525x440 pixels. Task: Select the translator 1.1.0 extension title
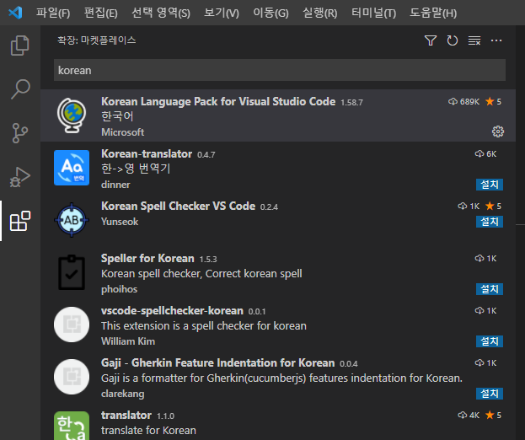126,416
